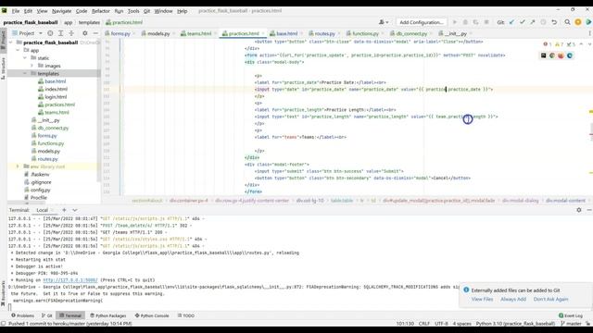The height and width of the screenshot is (333, 593).
Task: Switch to base.html editor tab
Action: click(286, 33)
